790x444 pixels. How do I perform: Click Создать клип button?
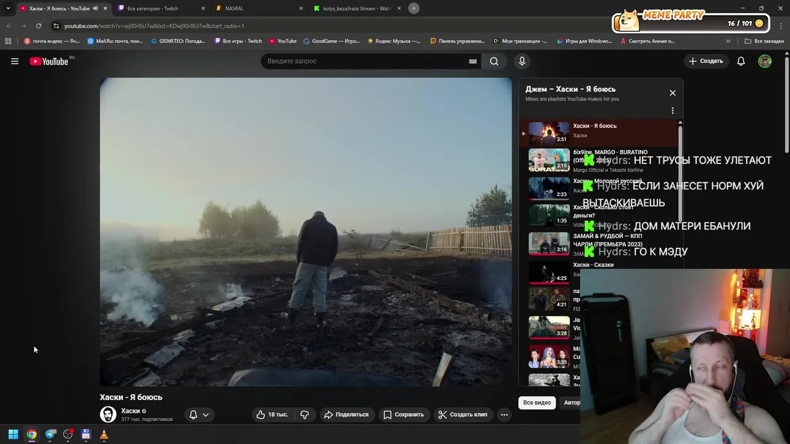click(463, 414)
